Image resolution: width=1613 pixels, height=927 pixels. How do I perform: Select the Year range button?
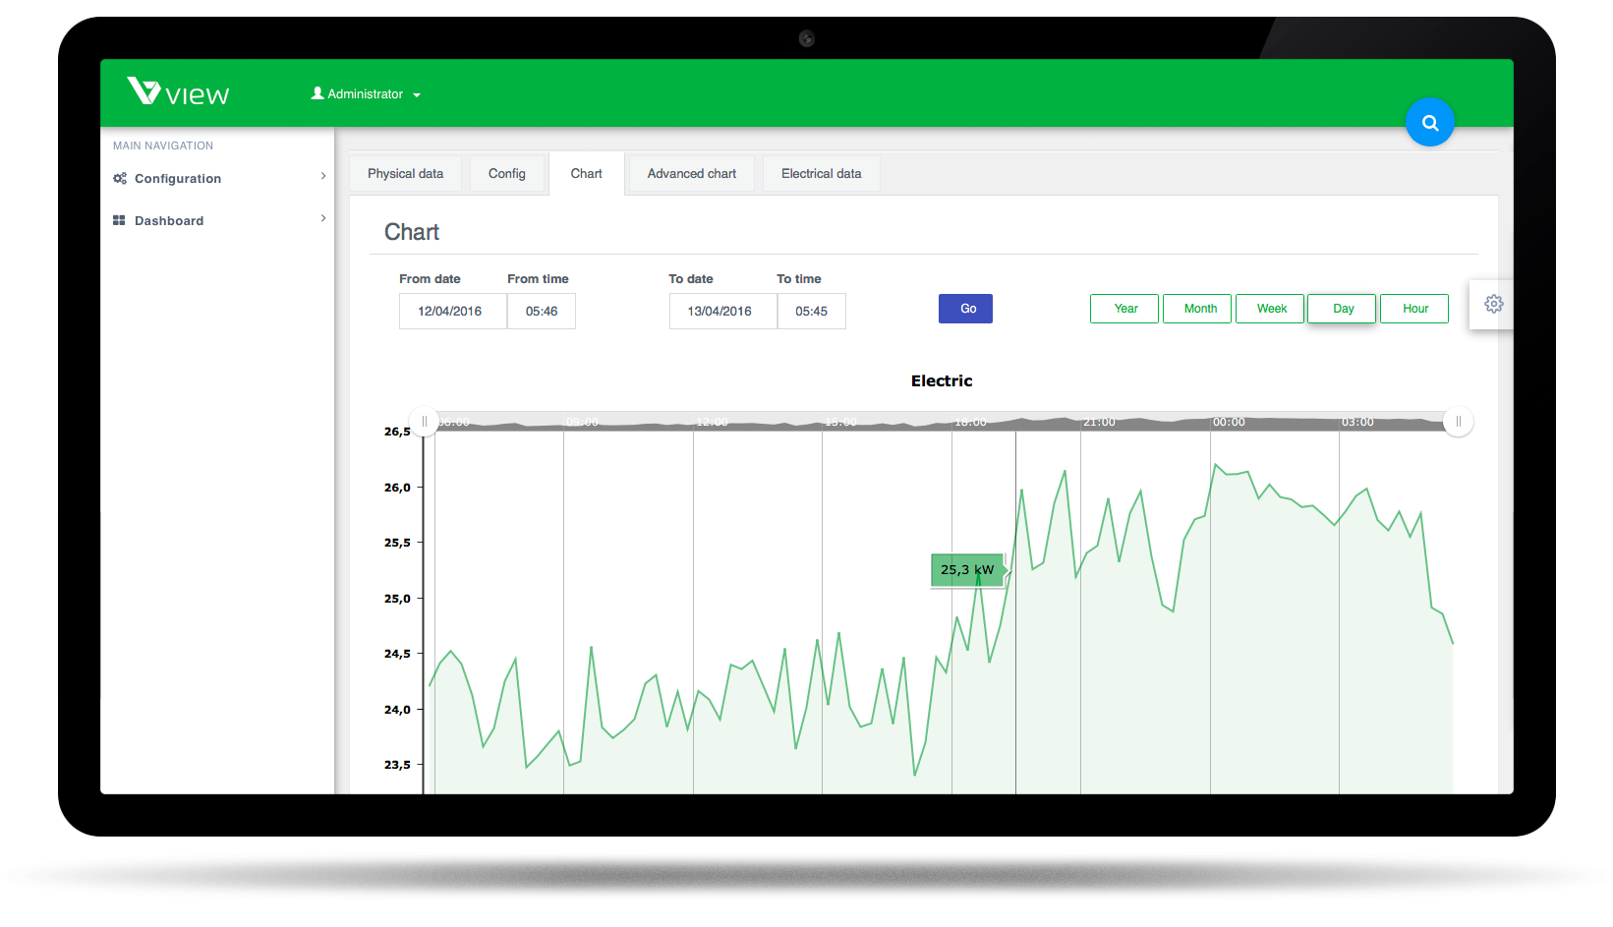tap(1124, 309)
